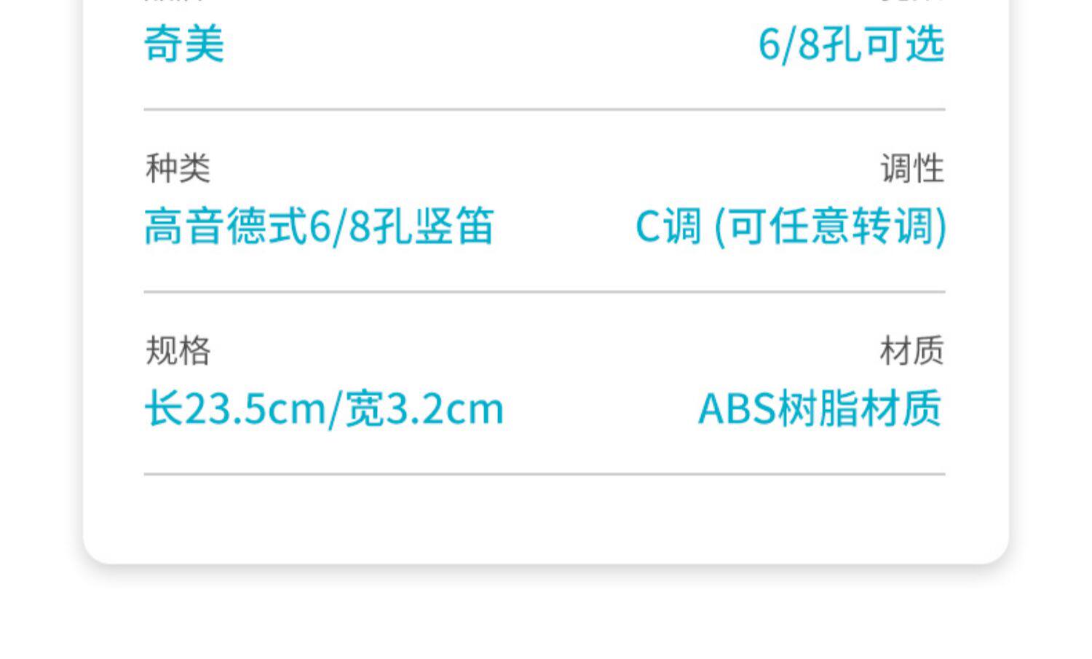
Task: Click the cut-off label above 奇美
Action: click(x=175, y=2)
